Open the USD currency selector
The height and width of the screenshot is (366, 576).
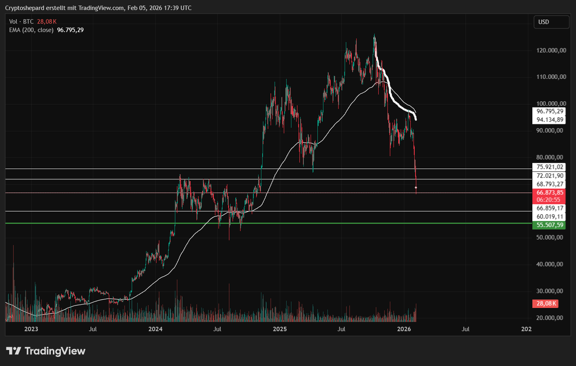click(x=551, y=22)
